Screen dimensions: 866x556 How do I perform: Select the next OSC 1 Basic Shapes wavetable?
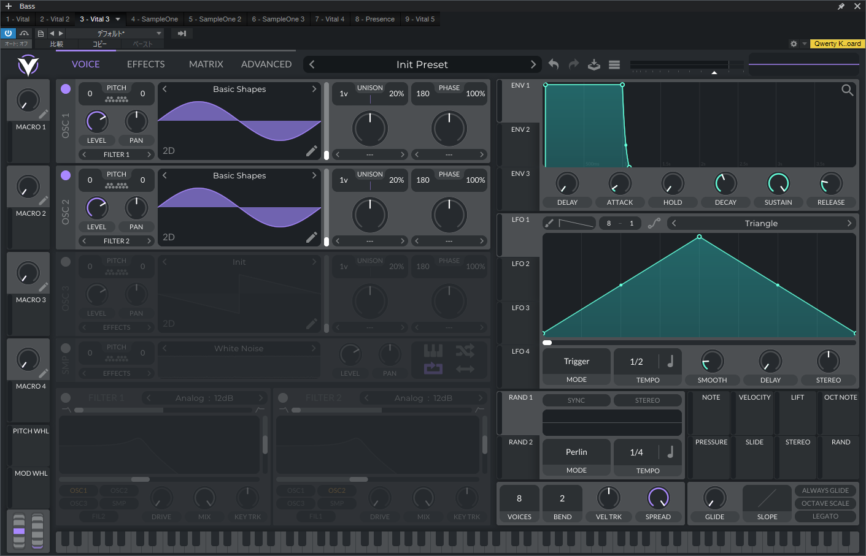(314, 89)
